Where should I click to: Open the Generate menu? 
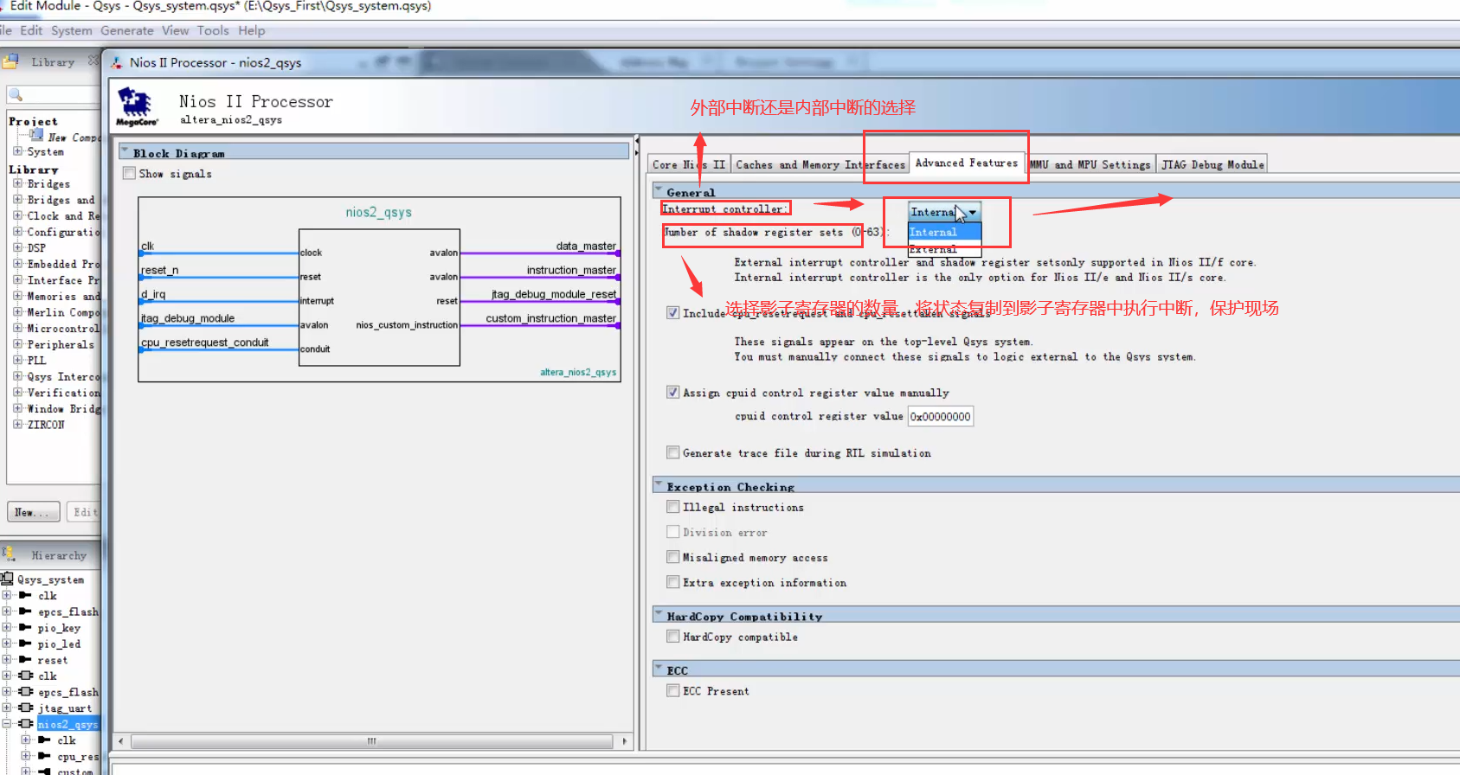tap(126, 30)
